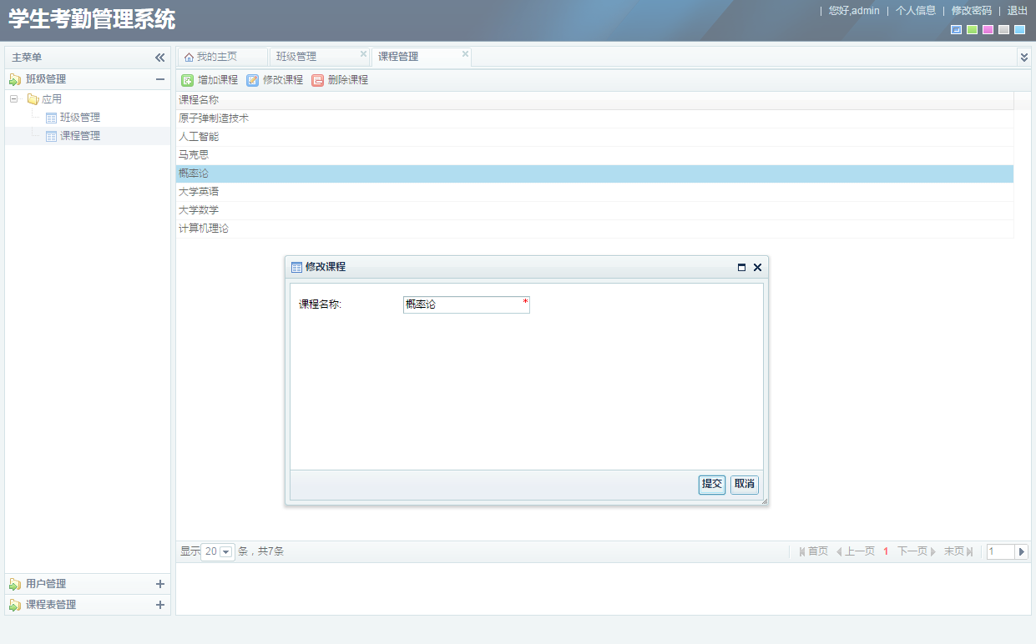Select the 计算机理论 row

(594, 229)
